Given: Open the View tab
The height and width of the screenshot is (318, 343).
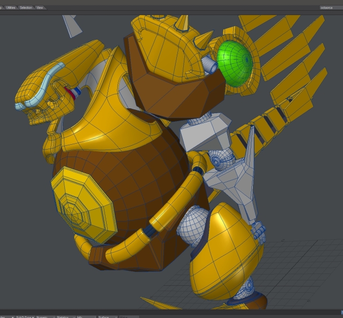Looking at the screenshot, I should [40, 8].
